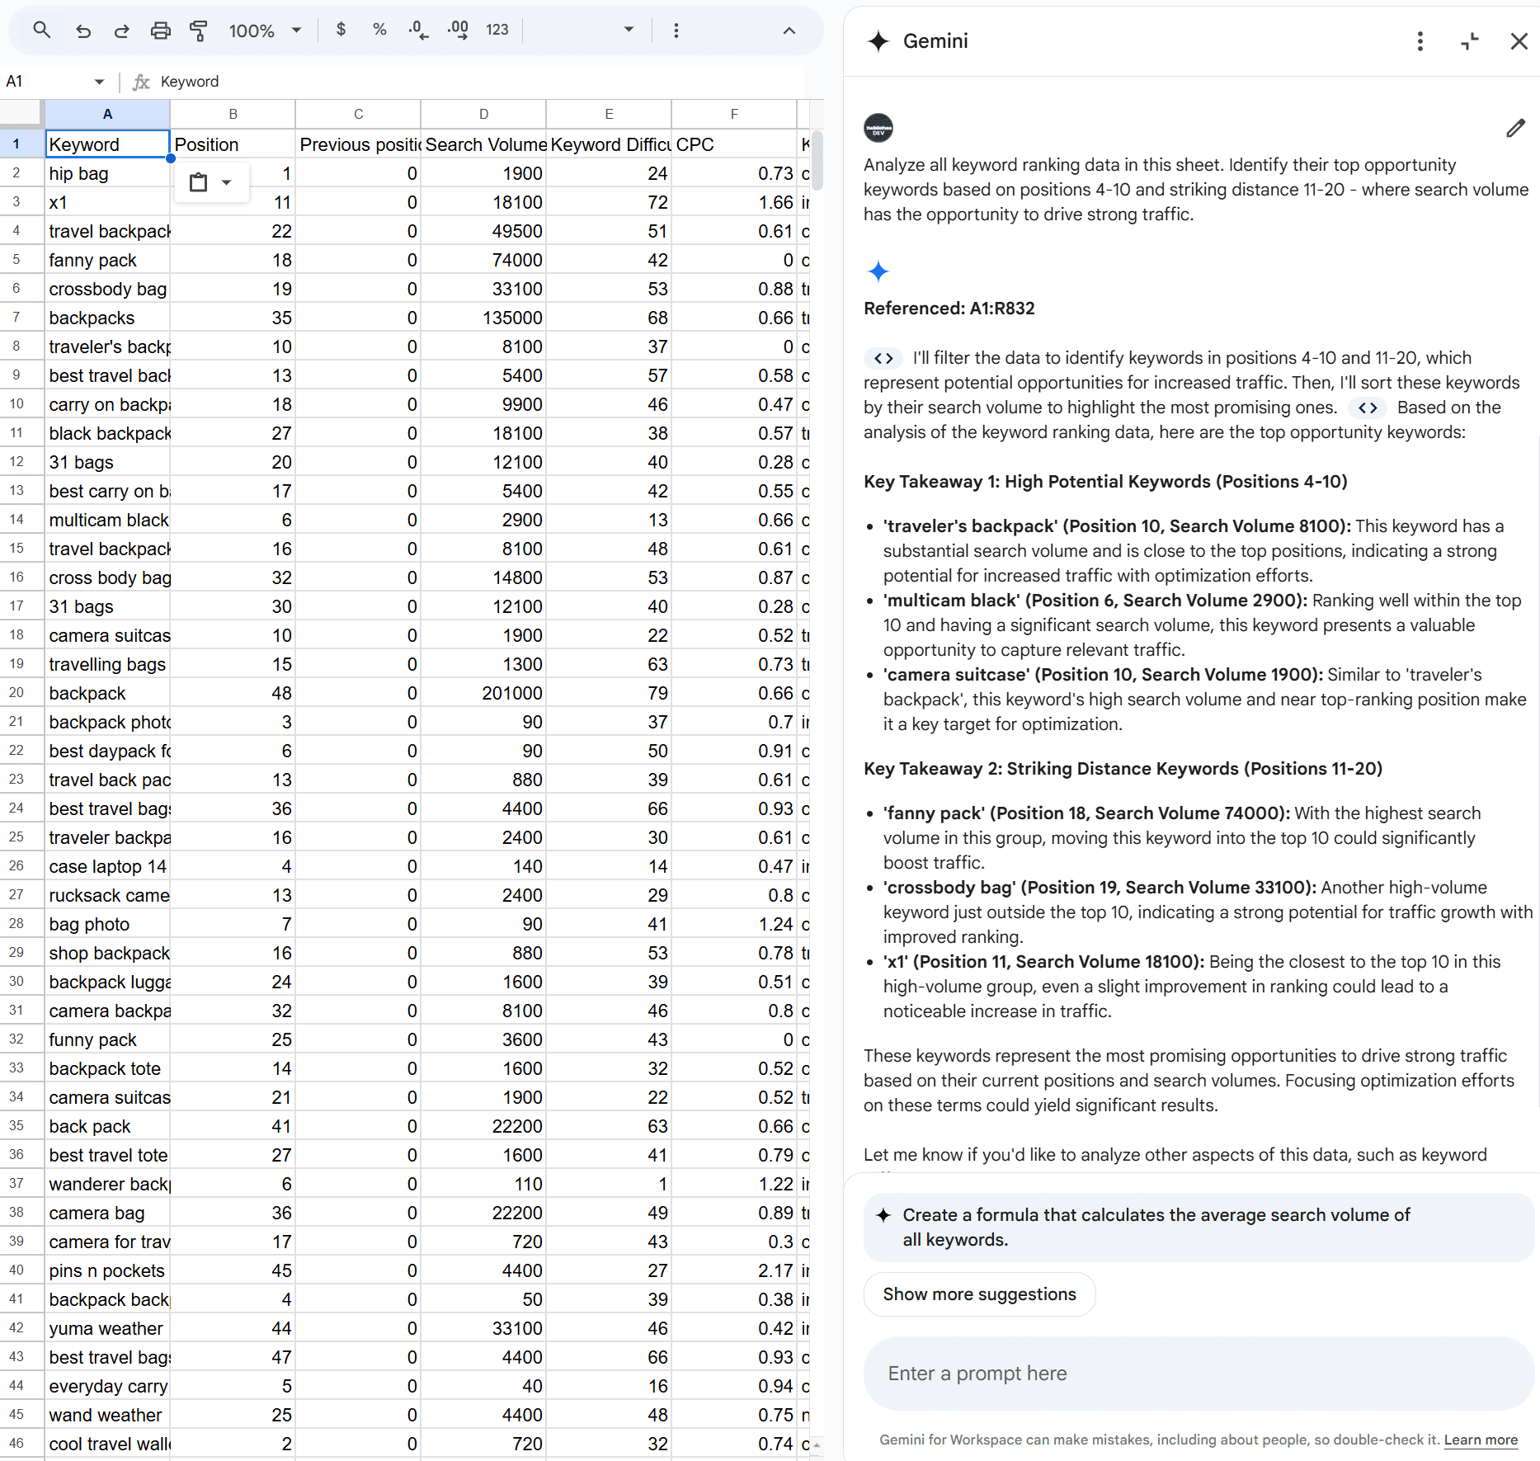Click increase decimal places icon
The height and width of the screenshot is (1461, 1540).
point(458,30)
